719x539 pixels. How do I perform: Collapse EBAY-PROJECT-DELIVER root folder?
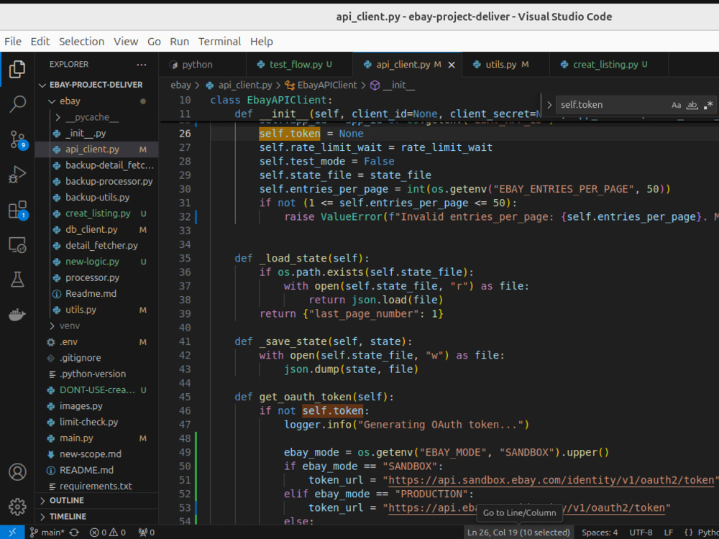pos(96,85)
